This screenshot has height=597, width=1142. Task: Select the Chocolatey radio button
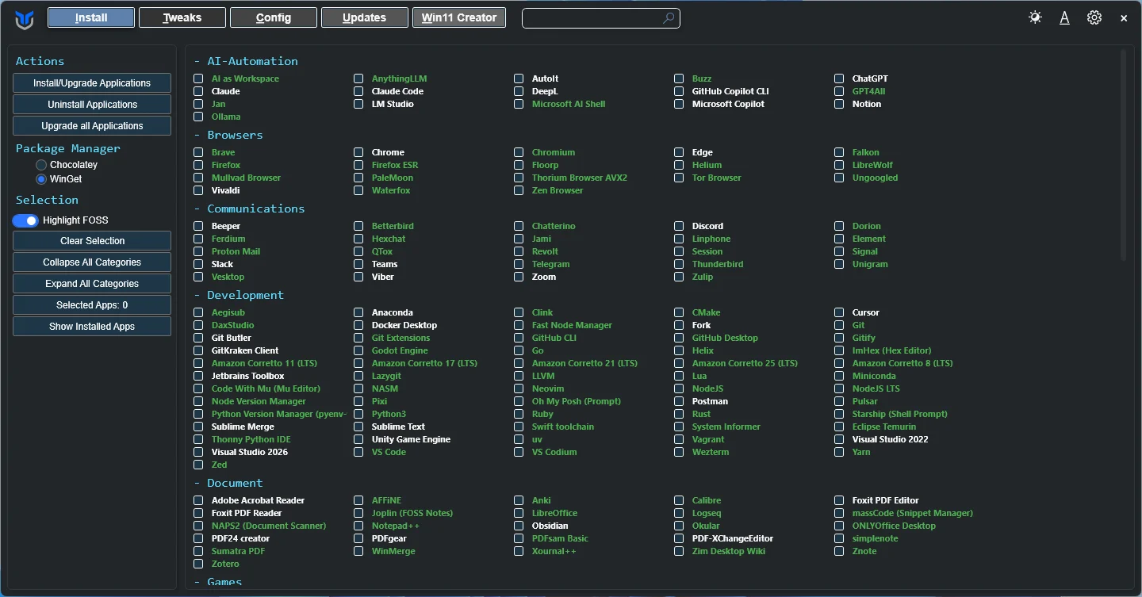pyautogui.click(x=41, y=165)
